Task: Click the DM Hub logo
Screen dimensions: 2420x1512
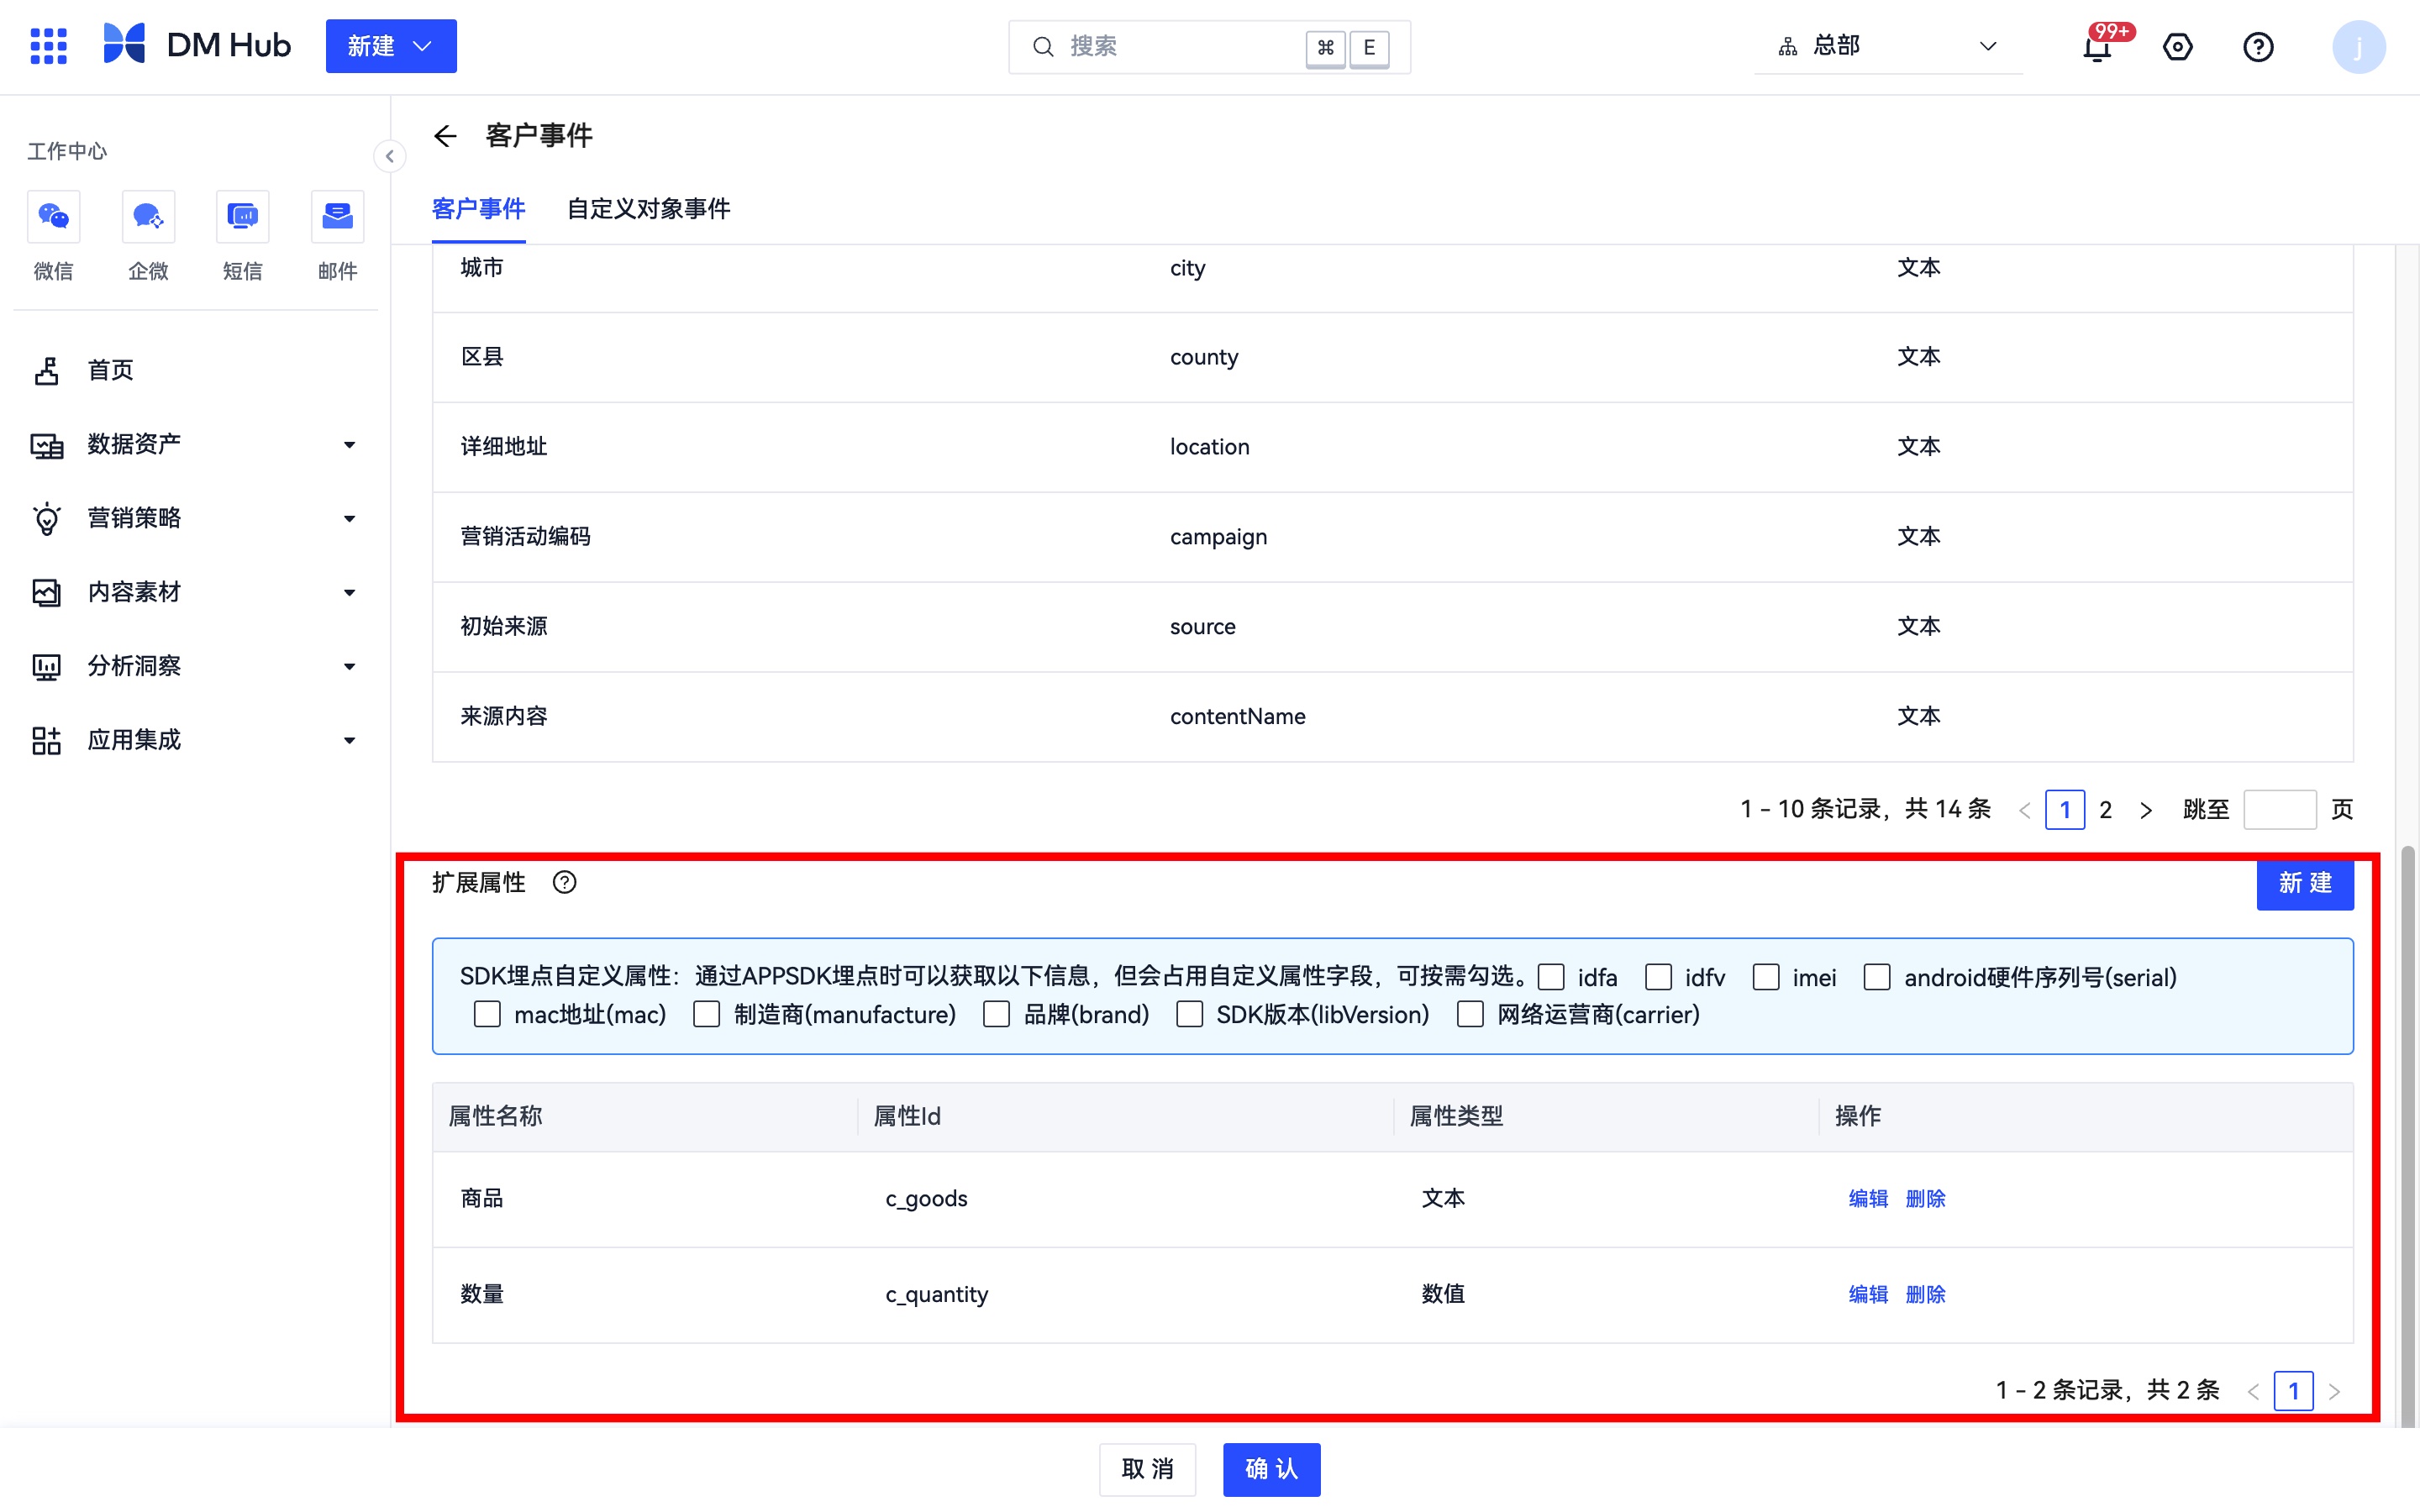Action: (197, 46)
